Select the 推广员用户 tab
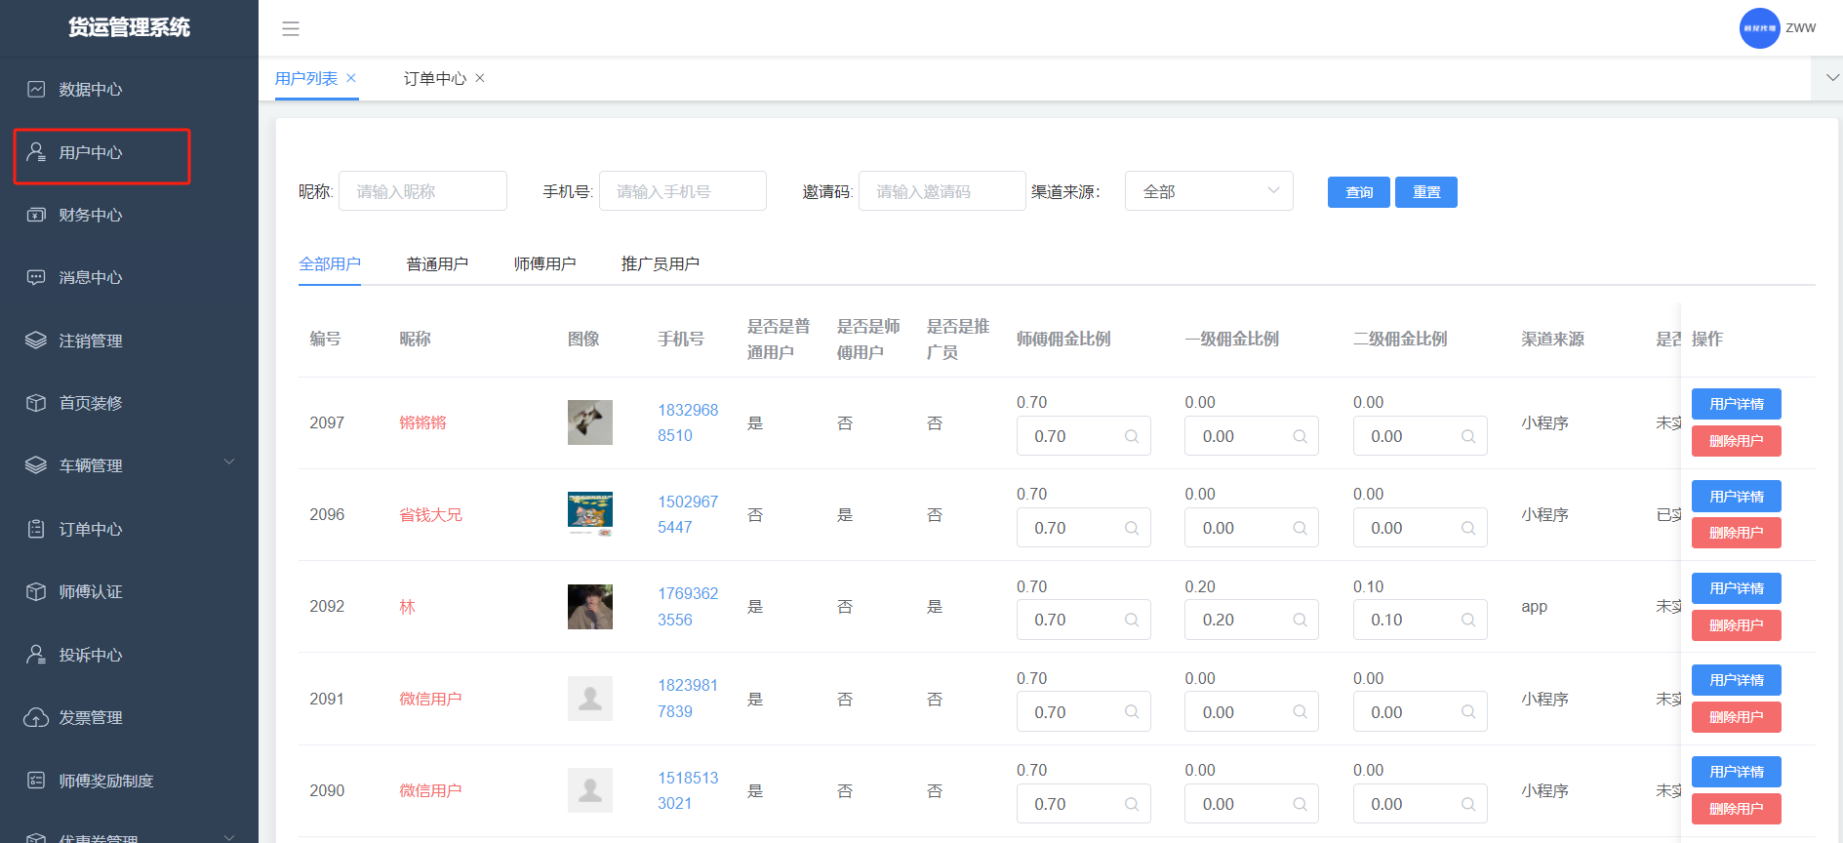This screenshot has height=843, width=1843. click(660, 264)
